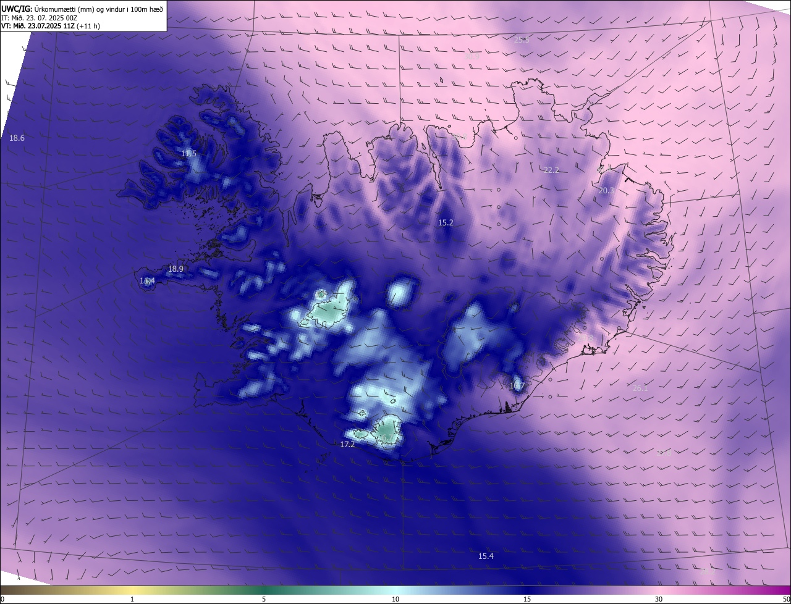The height and width of the screenshot is (604, 791).
Task: Click the 20.3 value label
Action: (606, 191)
